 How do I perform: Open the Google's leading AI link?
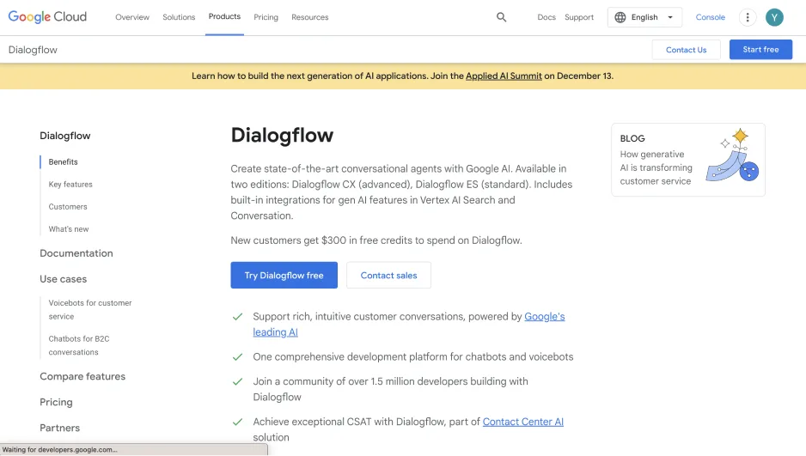tap(545, 317)
